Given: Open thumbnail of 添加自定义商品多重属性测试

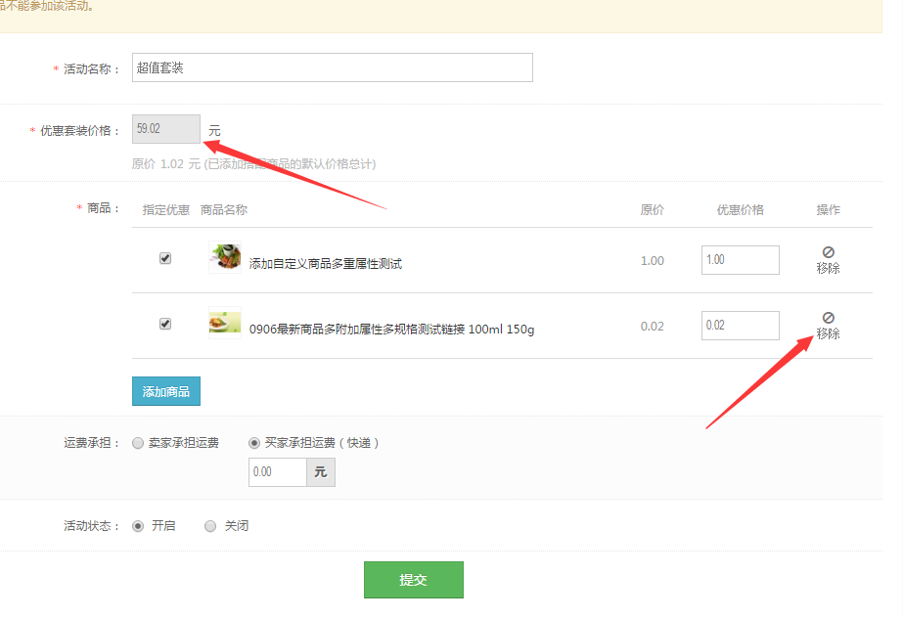Looking at the screenshot, I should (x=225, y=257).
